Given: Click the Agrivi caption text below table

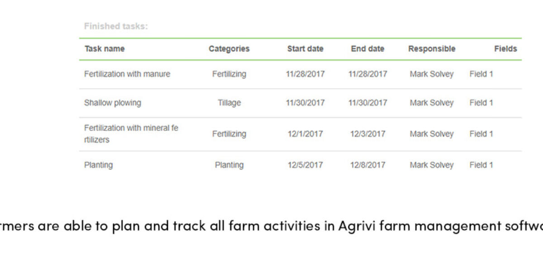Looking at the screenshot, I should (x=271, y=226).
